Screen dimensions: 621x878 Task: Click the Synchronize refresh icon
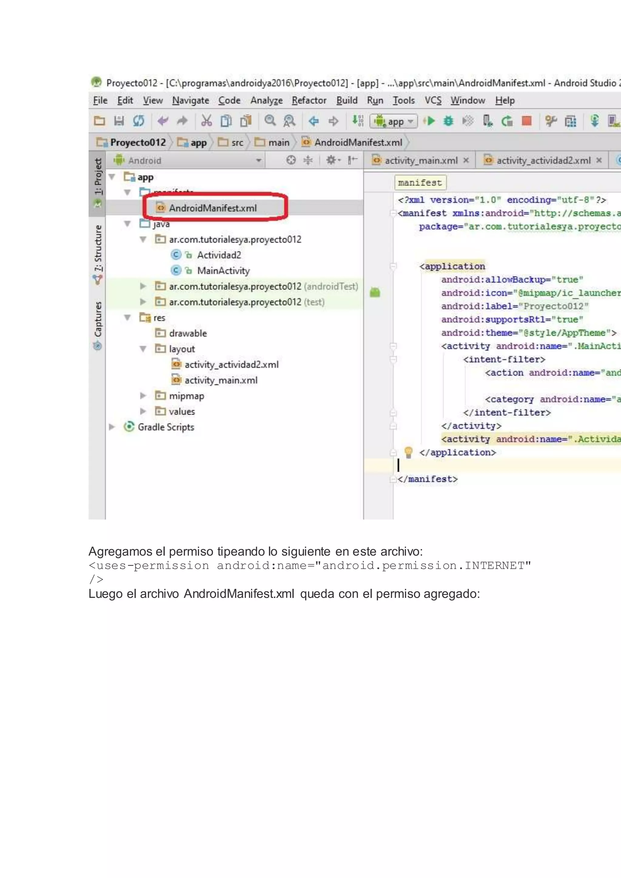click(139, 121)
